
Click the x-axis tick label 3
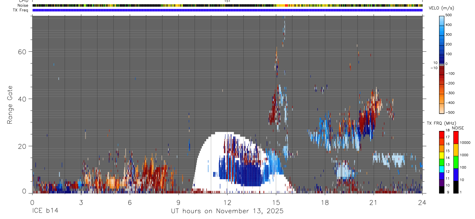tap(81, 202)
